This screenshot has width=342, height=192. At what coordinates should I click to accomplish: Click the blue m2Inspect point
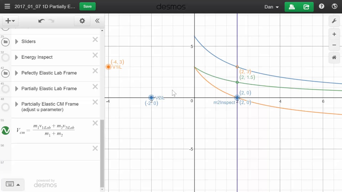[x=237, y=98]
